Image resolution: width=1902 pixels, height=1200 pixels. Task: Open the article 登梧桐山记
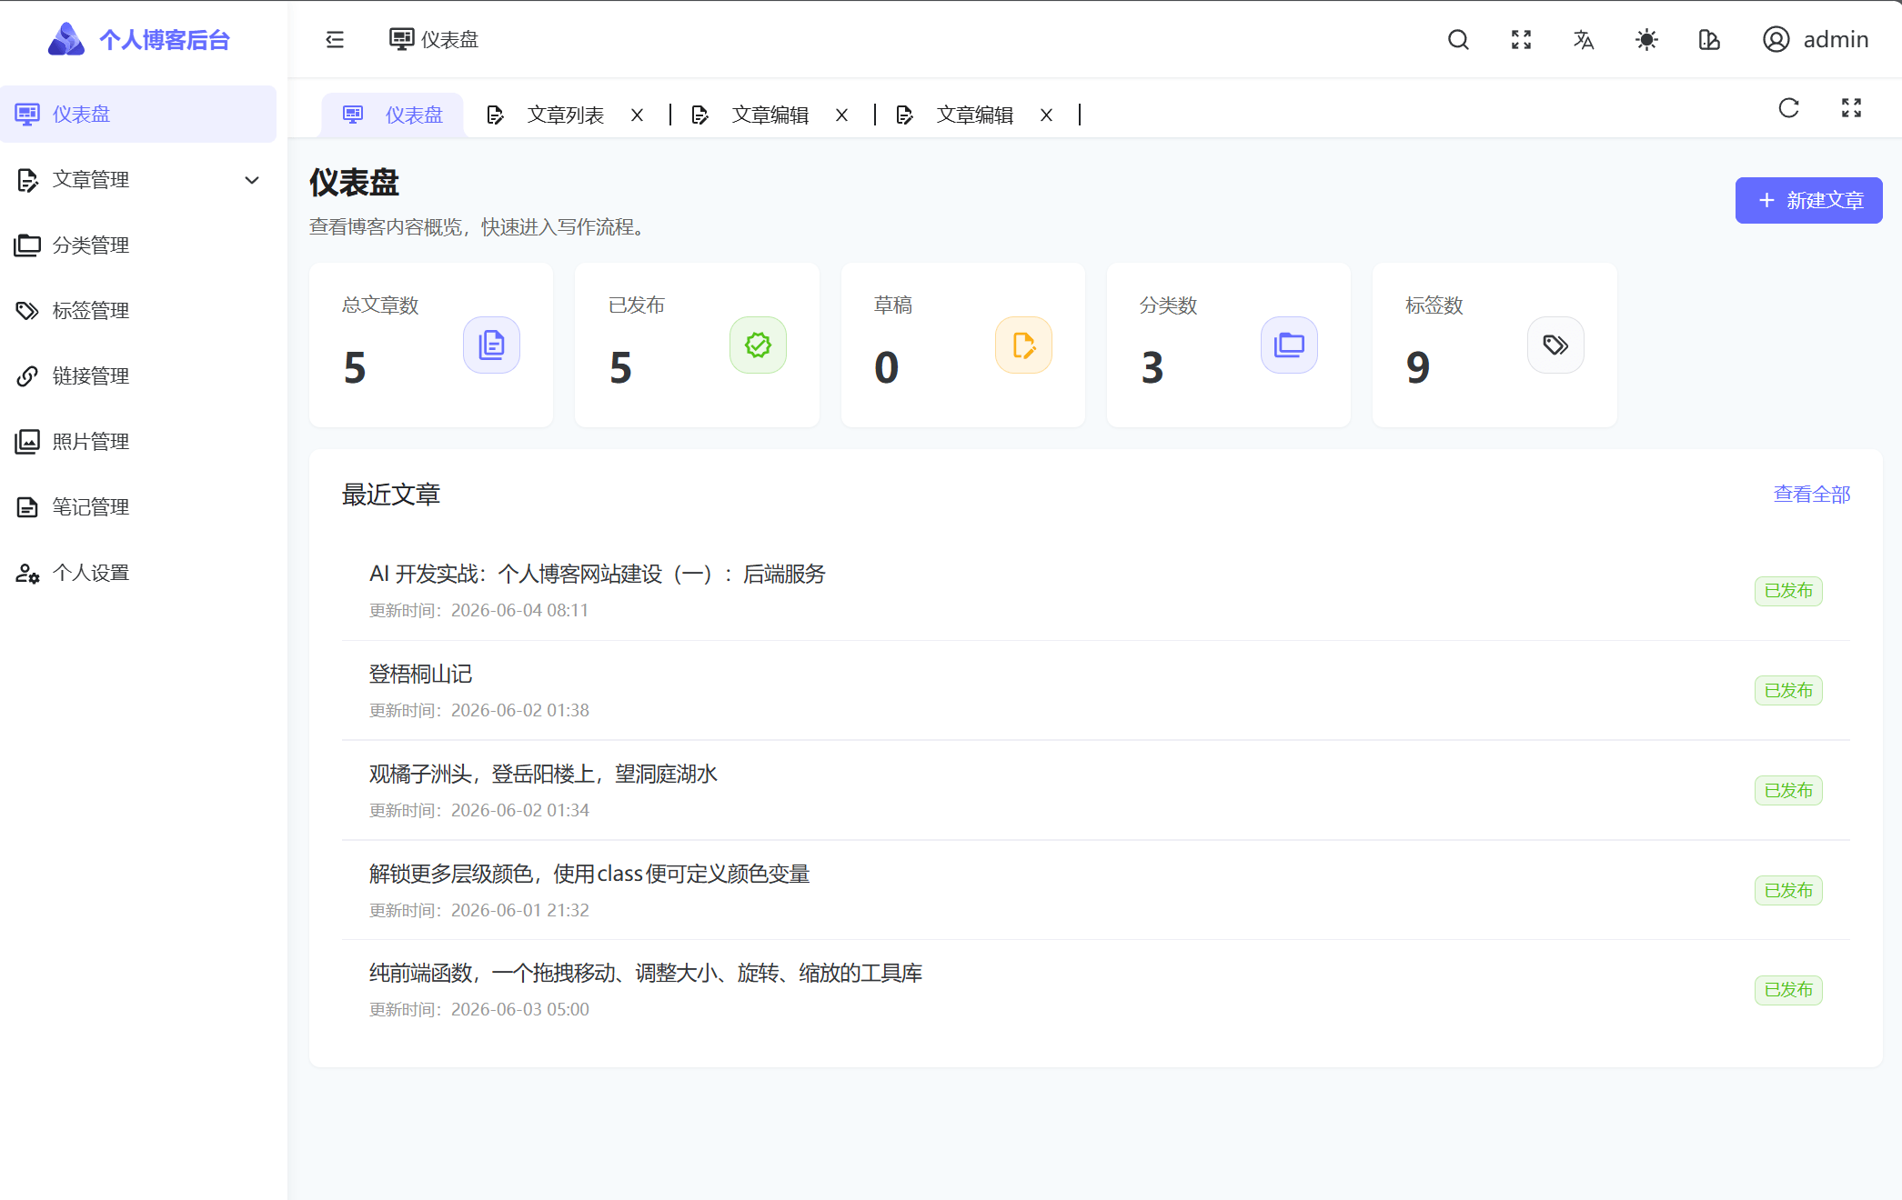pyautogui.click(x=420, y=674)
